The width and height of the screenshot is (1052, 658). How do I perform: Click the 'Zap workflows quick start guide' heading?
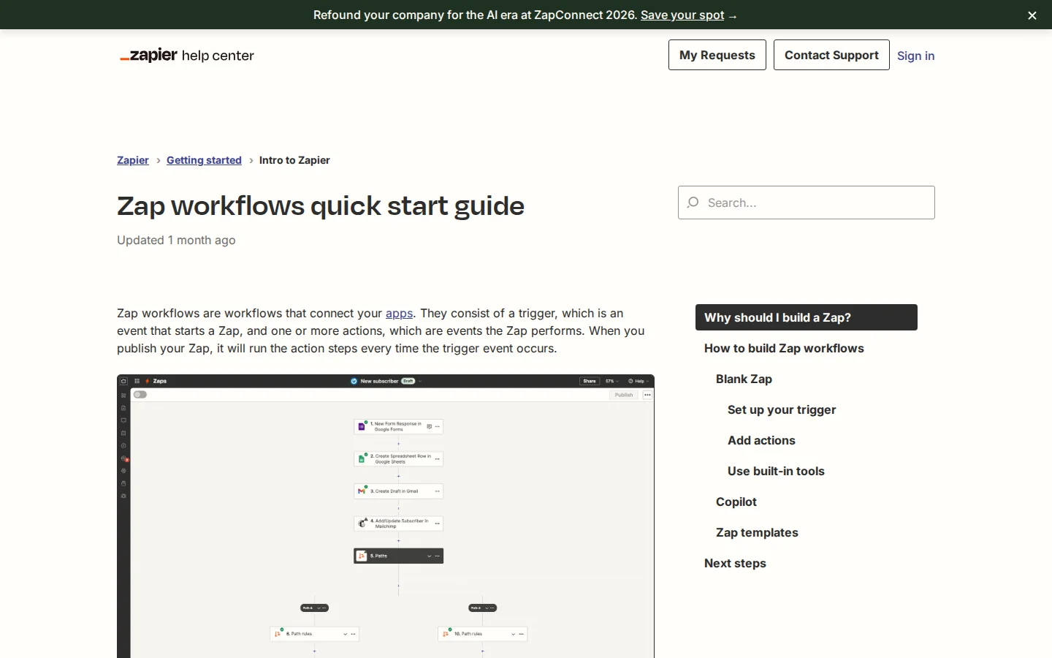point(321,206)
